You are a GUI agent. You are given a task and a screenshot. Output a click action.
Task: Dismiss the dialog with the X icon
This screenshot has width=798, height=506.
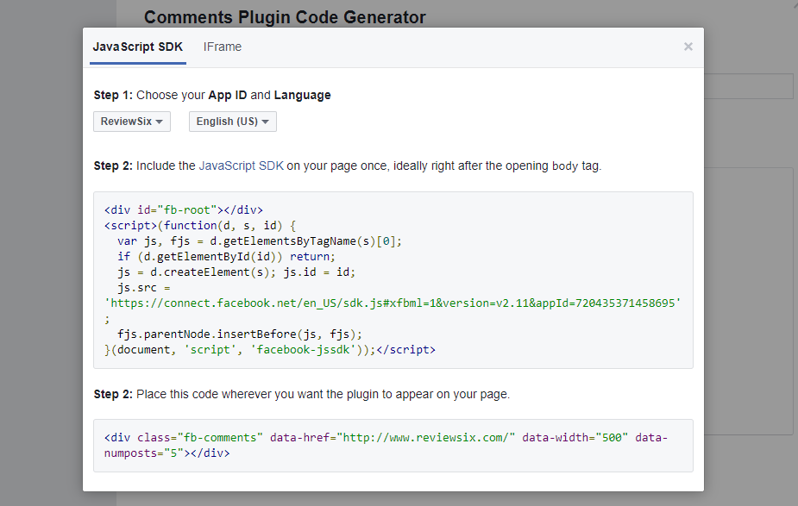[x=688, y=47]
